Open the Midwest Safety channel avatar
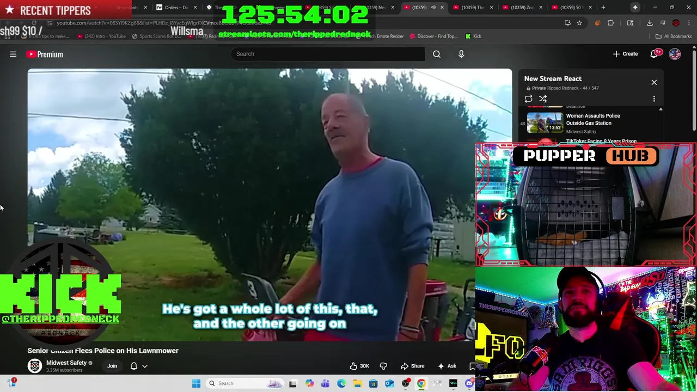The width and height of the screenshot is (697, 392). coord(35,366)
